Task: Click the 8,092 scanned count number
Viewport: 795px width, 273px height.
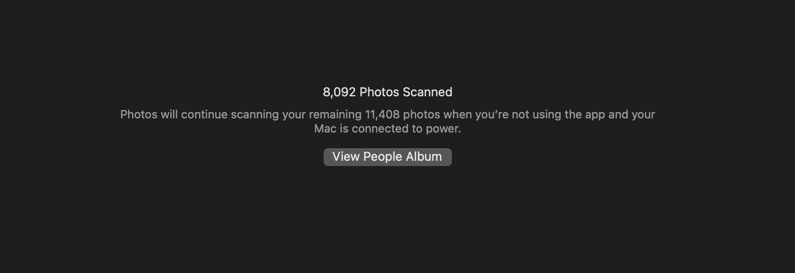Action: [x=339, y=92]
